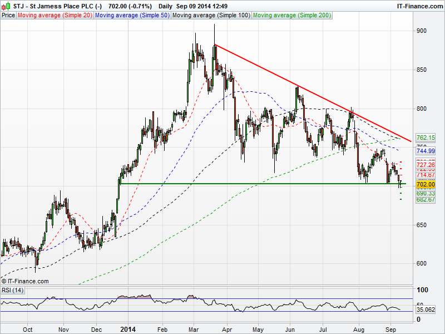Image resolution: width=445 pixels, height=334 pixels.
Task: Click the 600 price axis label
Action: pyautogui.click(x=422, y=263)
